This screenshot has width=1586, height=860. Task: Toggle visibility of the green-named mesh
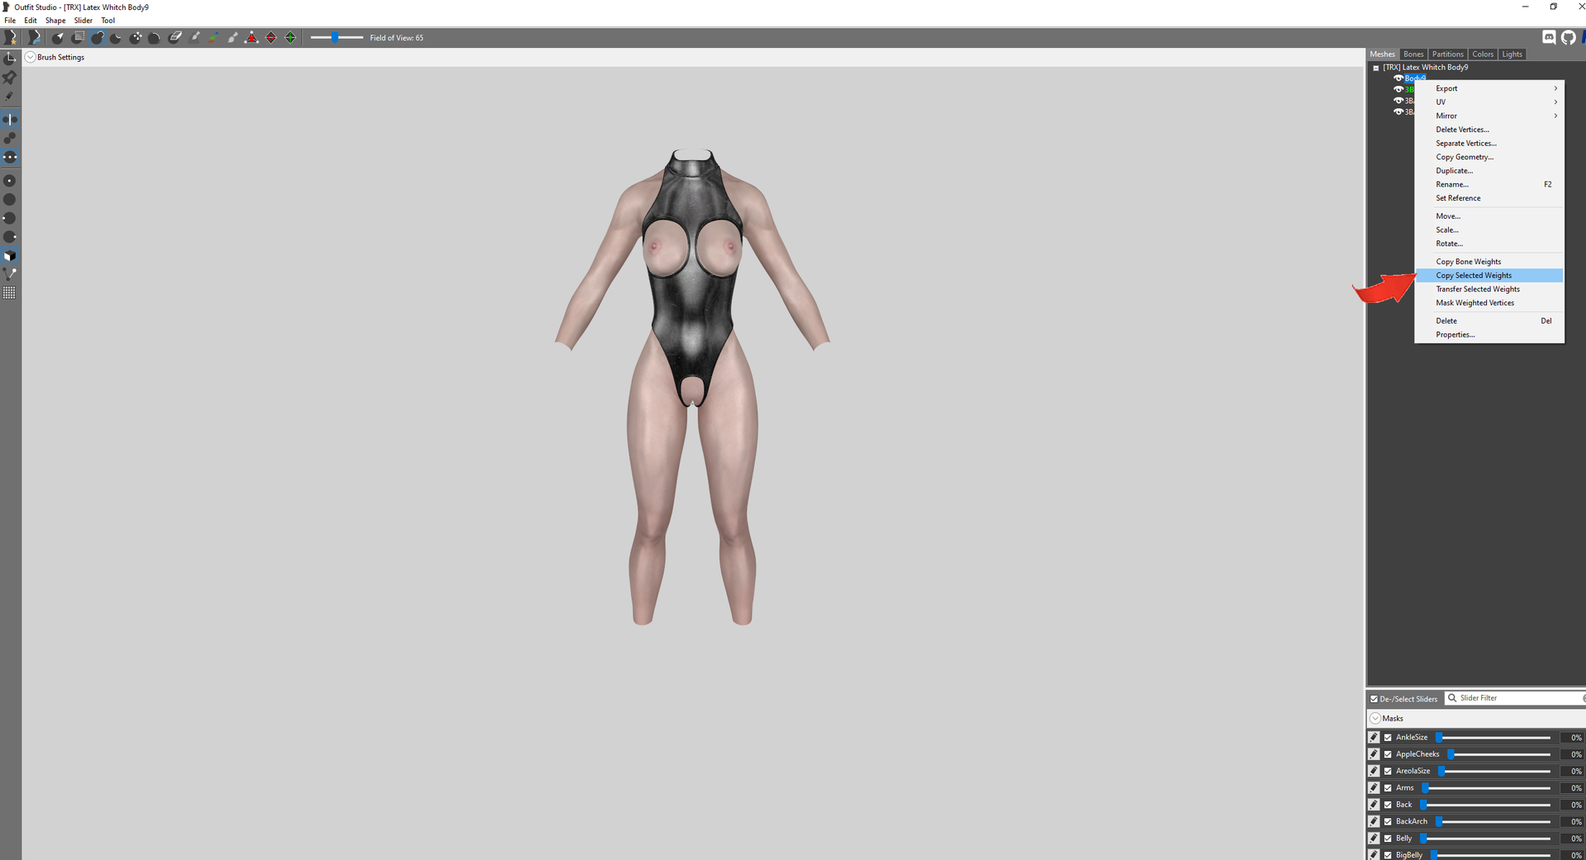(x=1398, y=89)
